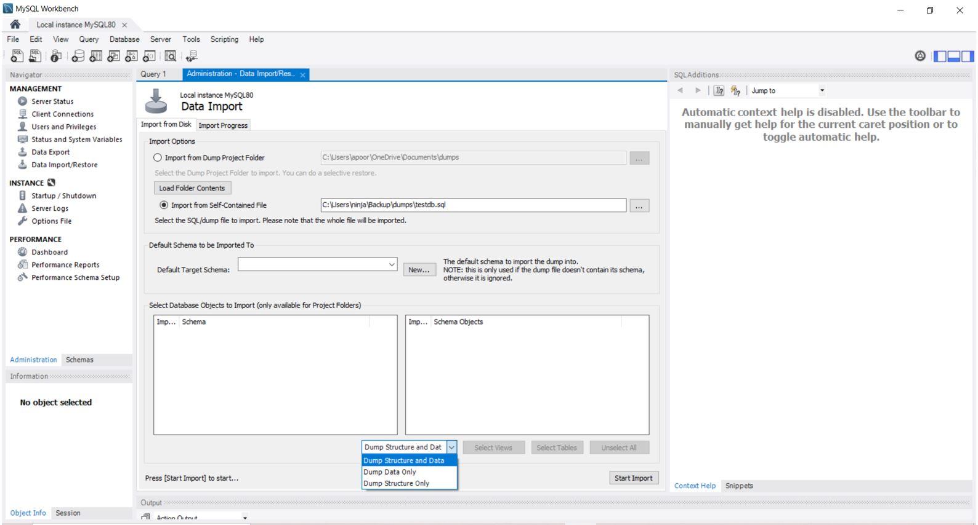Open Performance Schema Setup
The height and width of the screenshot is (525, 978).
click(76, 277)
